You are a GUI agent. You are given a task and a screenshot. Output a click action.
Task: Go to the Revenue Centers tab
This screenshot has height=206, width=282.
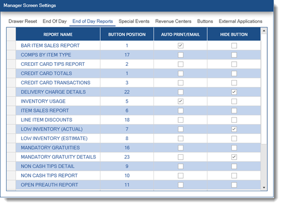[173, 22]
